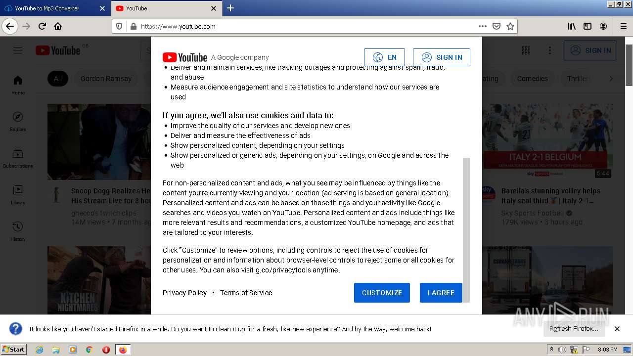Click the Refresh Firefox button
Screen dimensions: 633x356
pyautogui.click(x=574, y=329)
